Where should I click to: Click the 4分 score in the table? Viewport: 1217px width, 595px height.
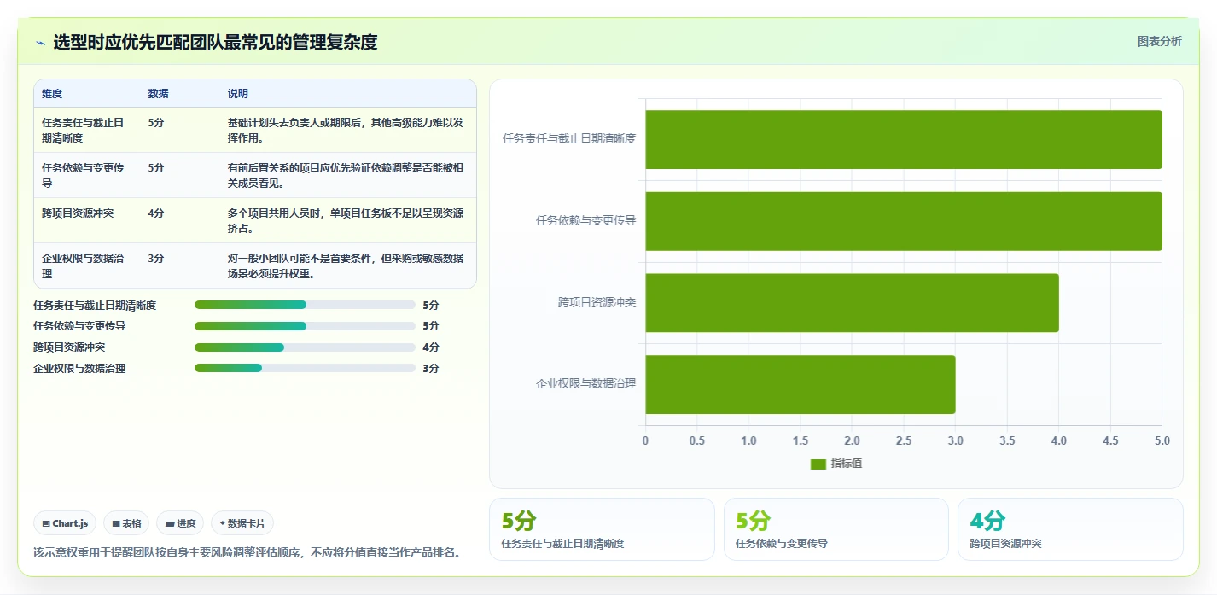click(155, 213)
